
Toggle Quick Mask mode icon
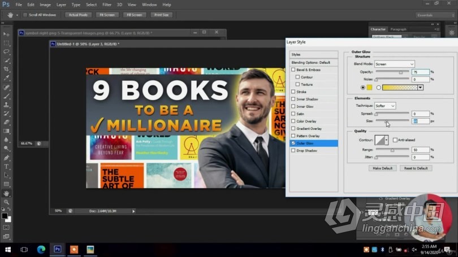[x=6, y=228]
